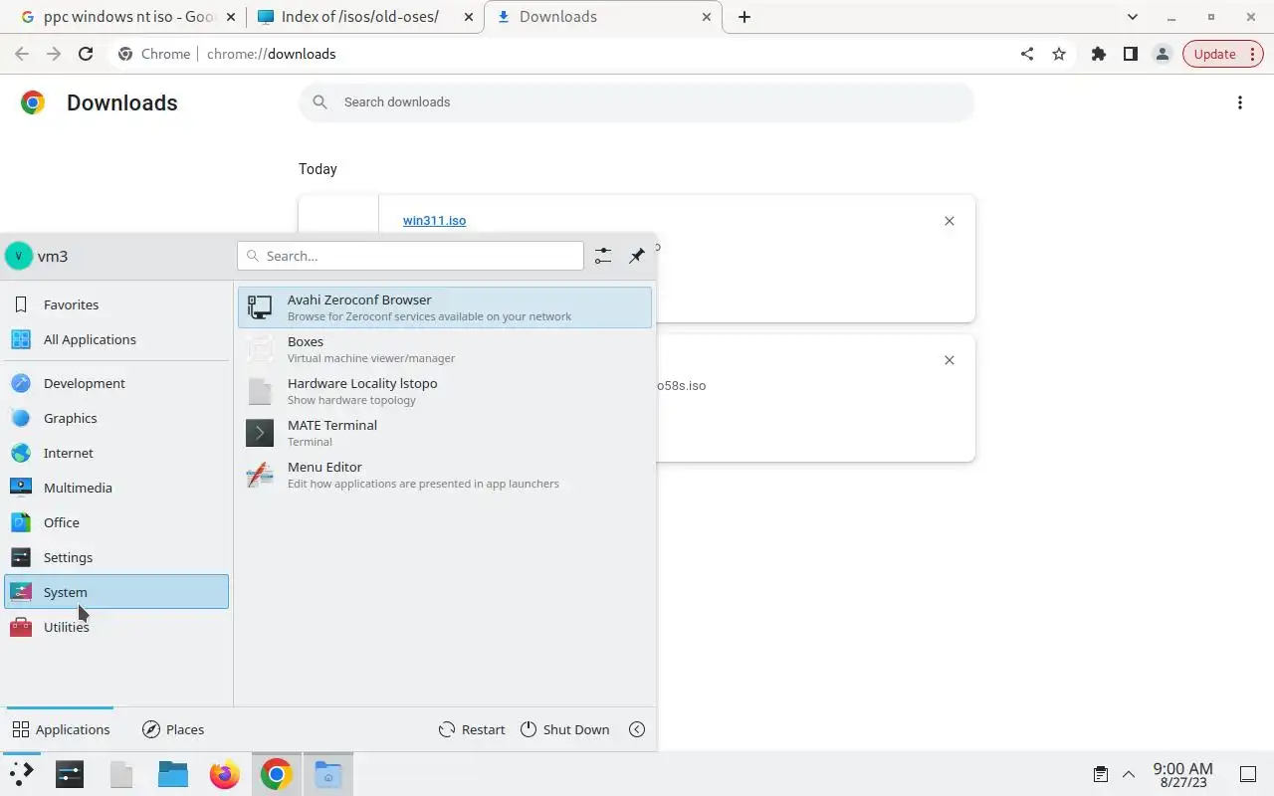The height and width of the screenshot is (796, 1274).
Task: Open the file manager from taskbar
Action: pyautogui.click(x=173, y=774)
